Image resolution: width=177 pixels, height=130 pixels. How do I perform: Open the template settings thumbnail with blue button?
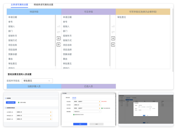pos(31,109)
